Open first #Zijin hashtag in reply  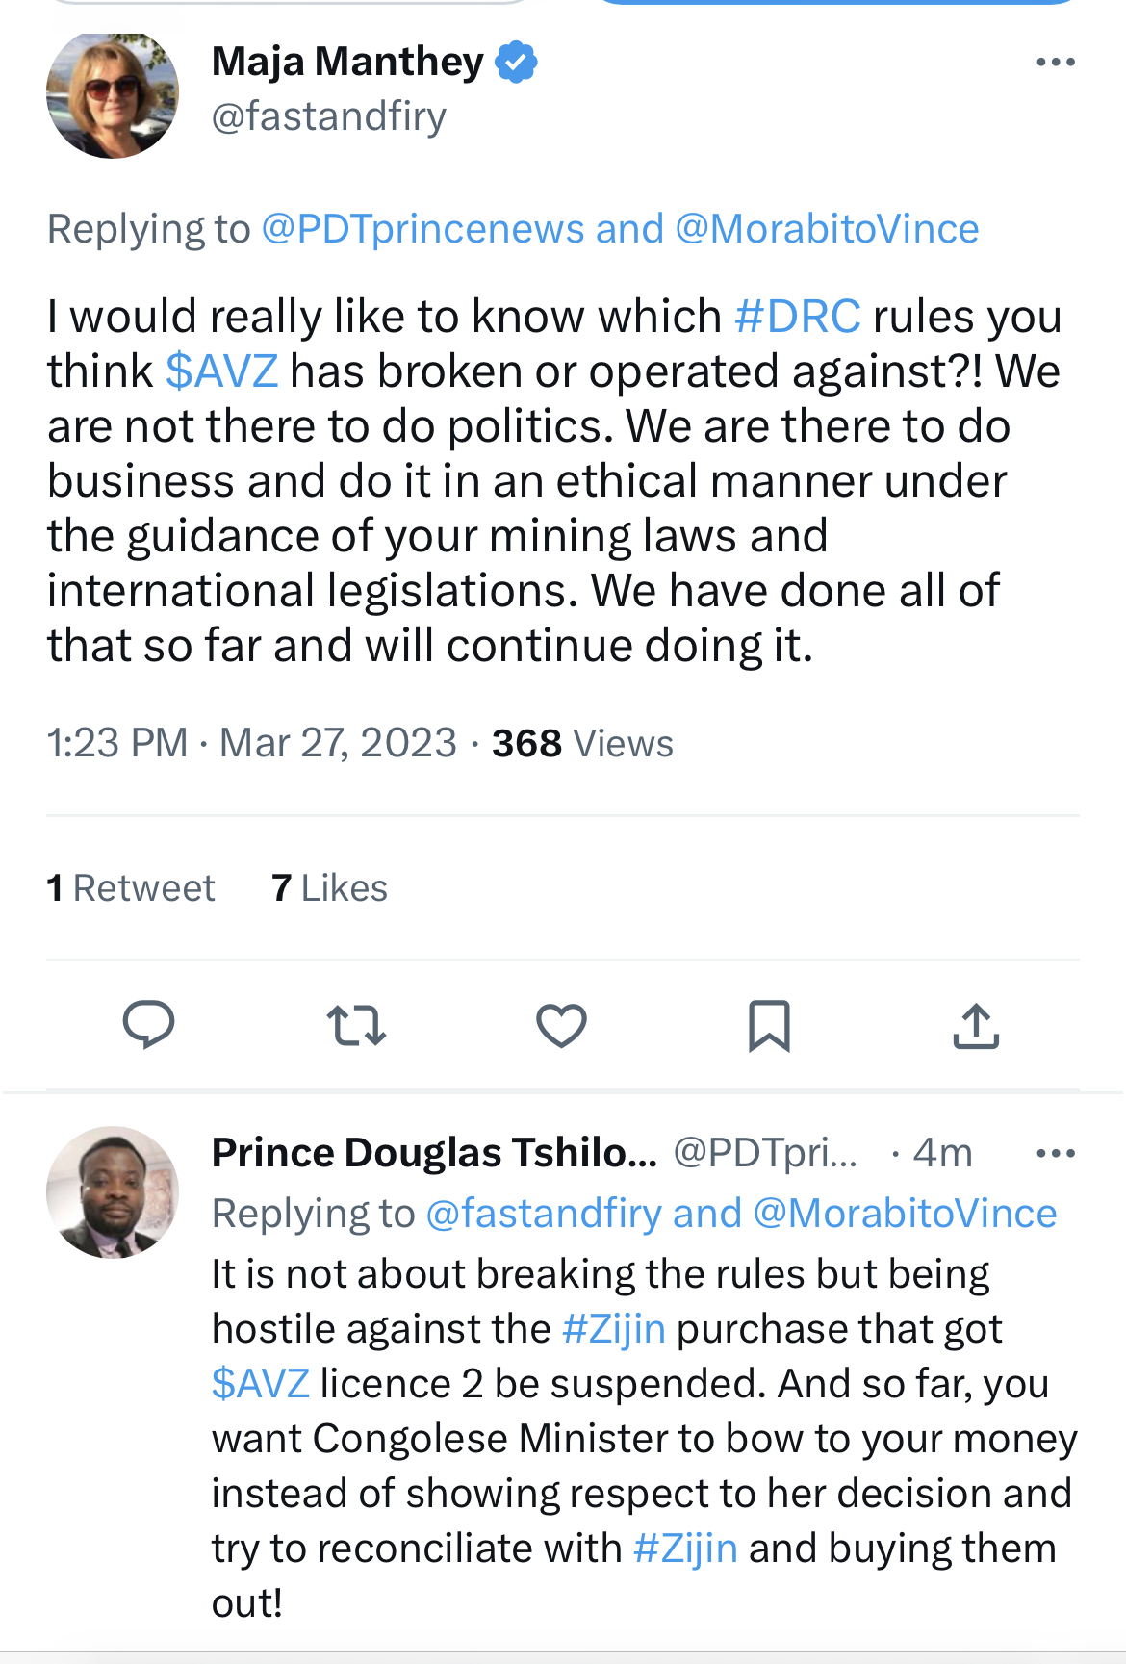coord(613,1329)
